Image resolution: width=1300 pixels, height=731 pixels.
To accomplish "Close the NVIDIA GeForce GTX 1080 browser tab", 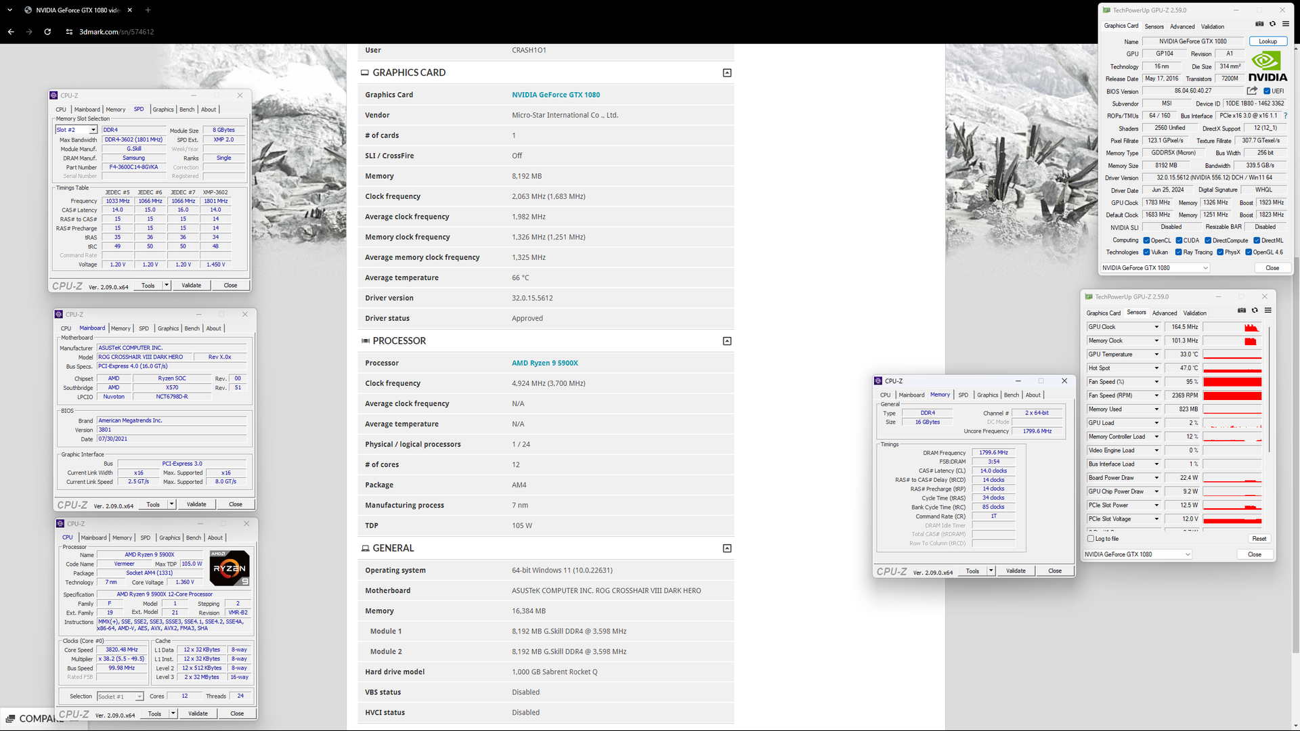I will 129,10.
